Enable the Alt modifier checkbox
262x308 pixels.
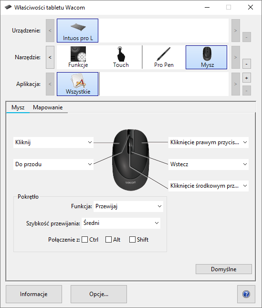pyautogui.click(x=108, y=240)
